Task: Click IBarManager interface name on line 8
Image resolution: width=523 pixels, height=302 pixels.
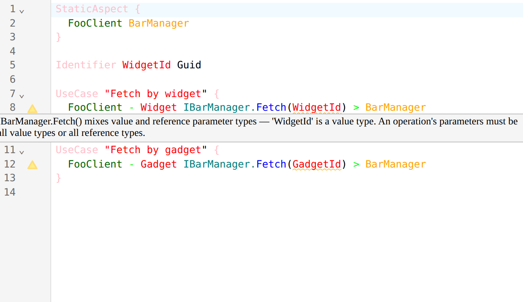Action: (216, 107)
